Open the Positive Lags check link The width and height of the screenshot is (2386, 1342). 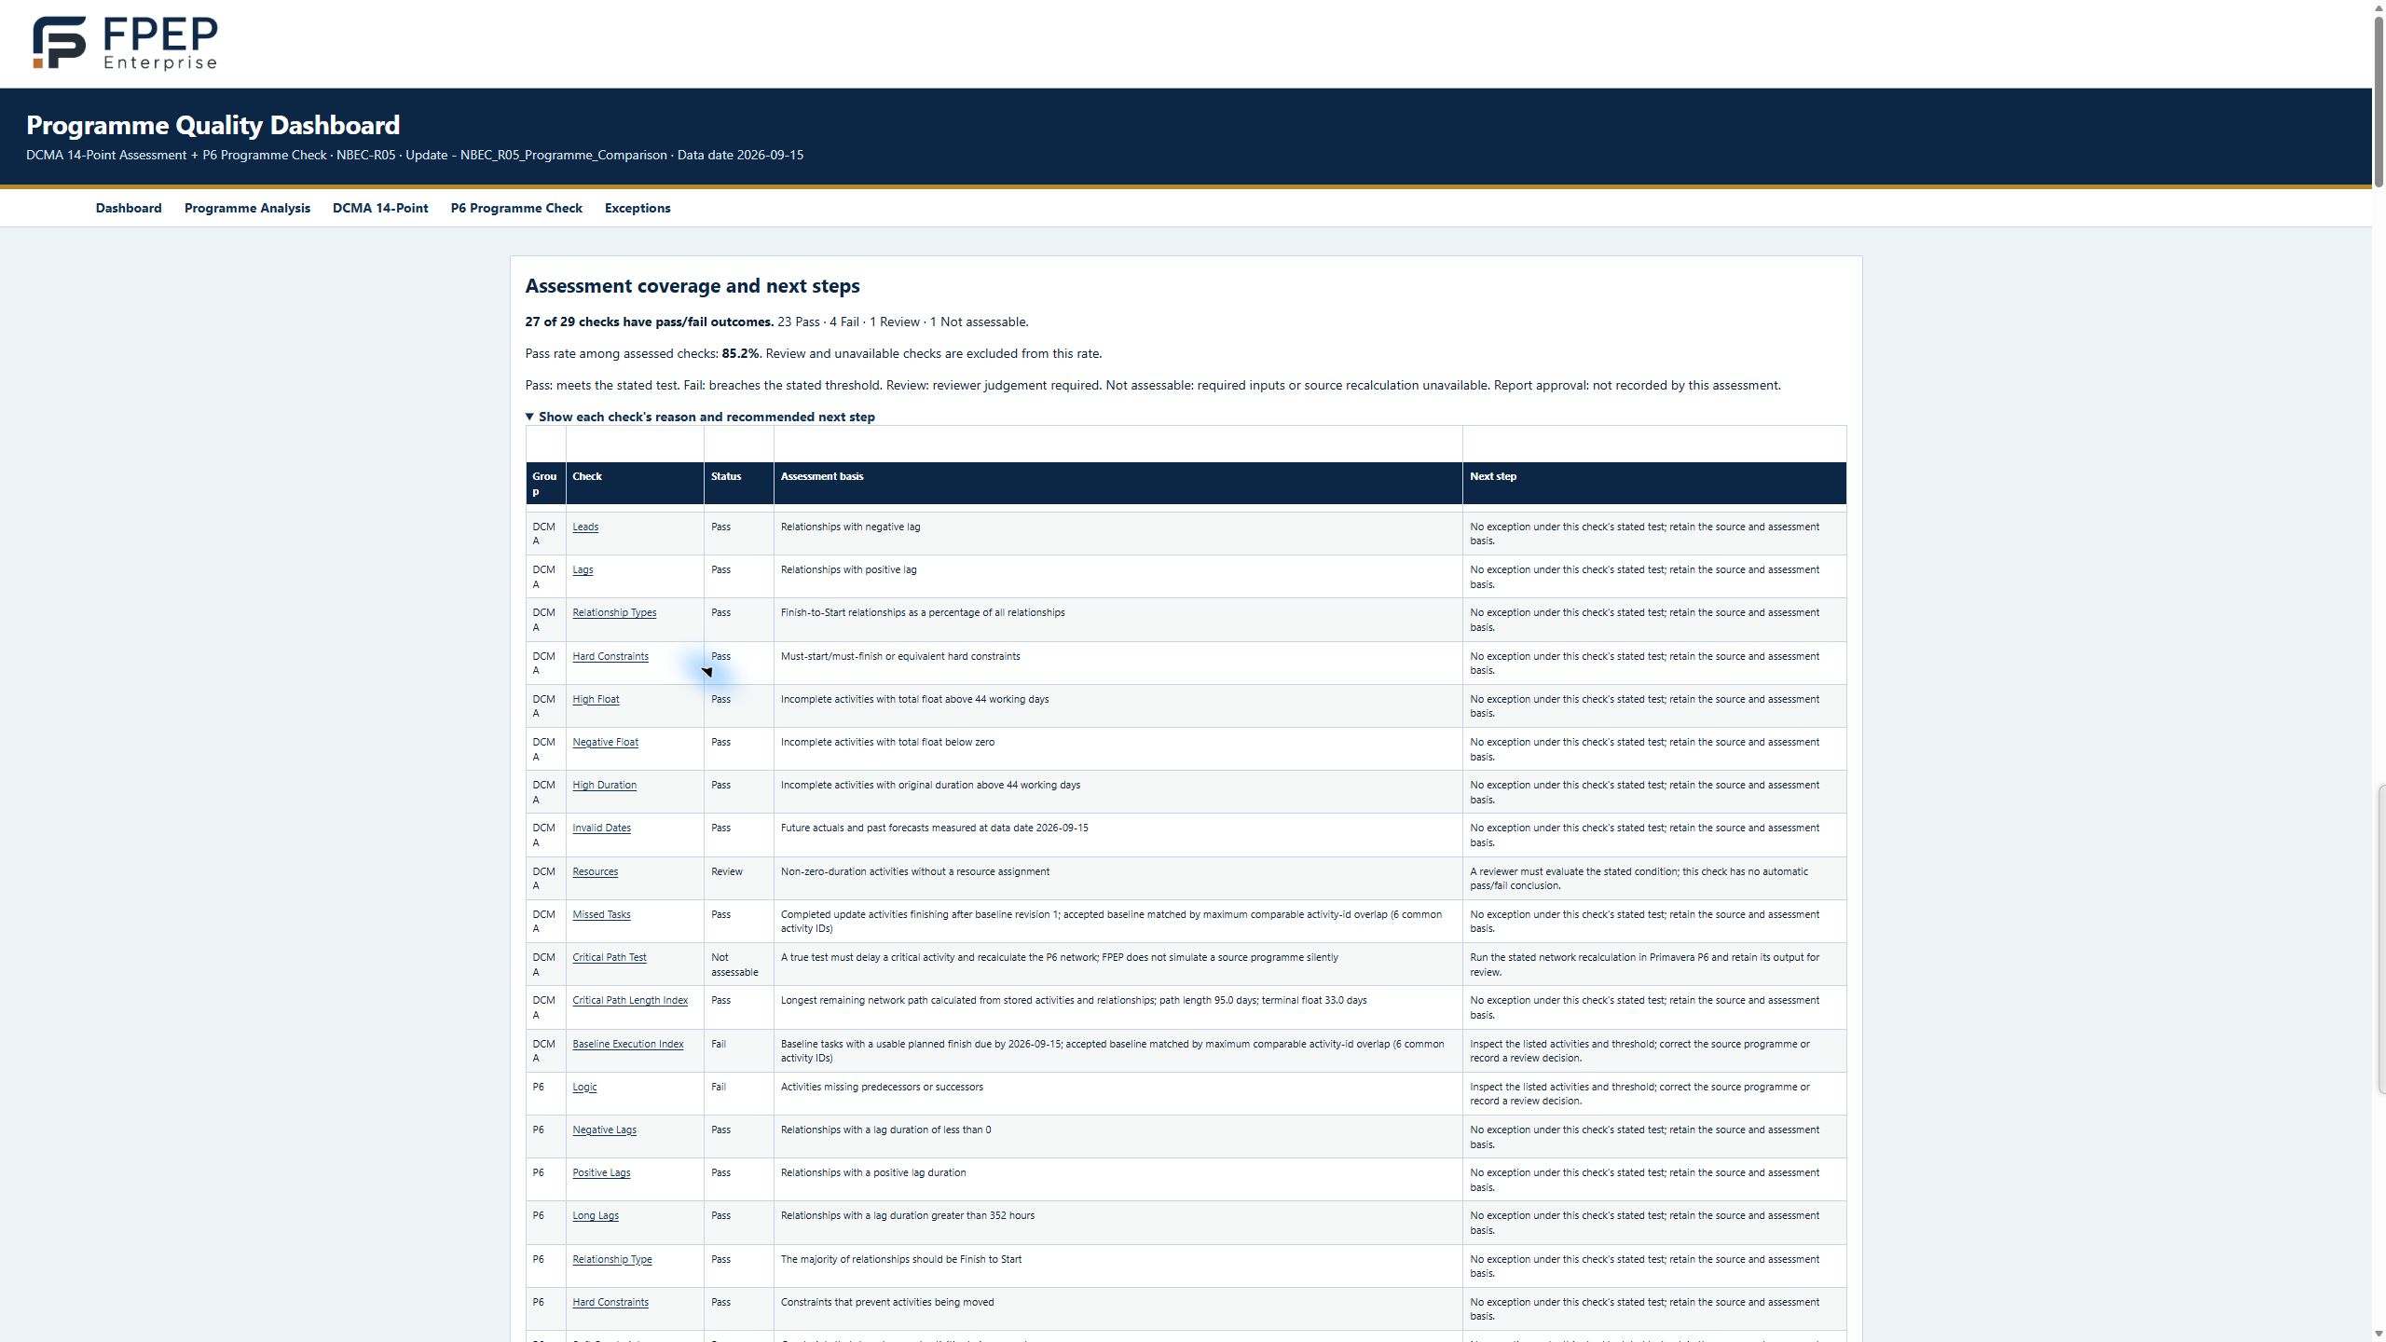(601, 1172)
